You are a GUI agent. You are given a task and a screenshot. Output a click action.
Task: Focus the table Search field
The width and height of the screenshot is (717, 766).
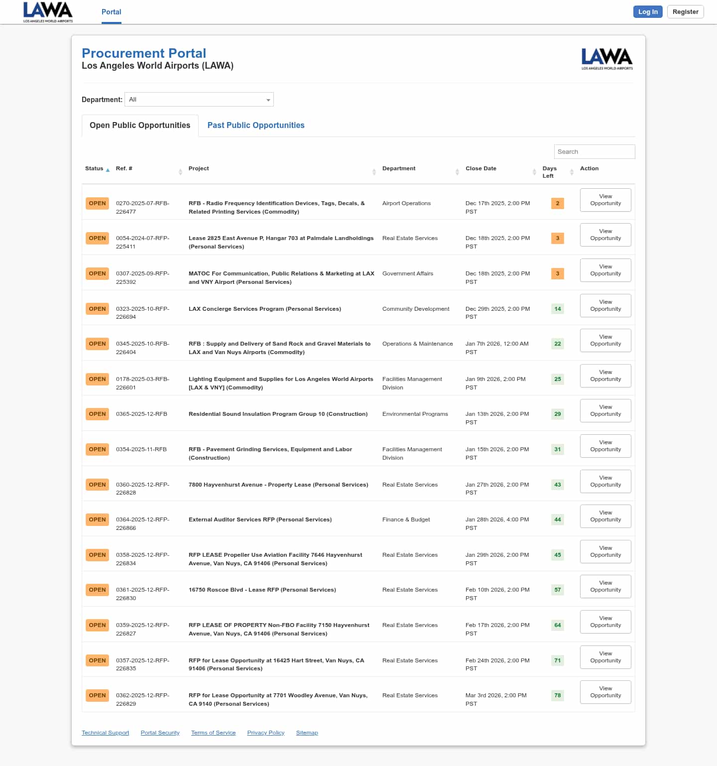(594, 152)
